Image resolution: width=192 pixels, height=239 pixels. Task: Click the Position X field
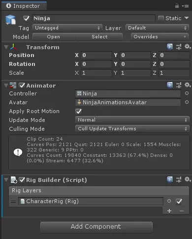point(96,55)
